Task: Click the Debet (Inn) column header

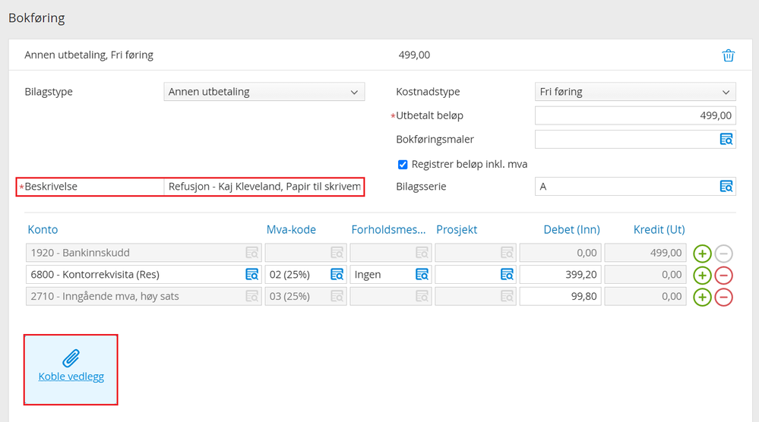Action: tap(571, 230)
